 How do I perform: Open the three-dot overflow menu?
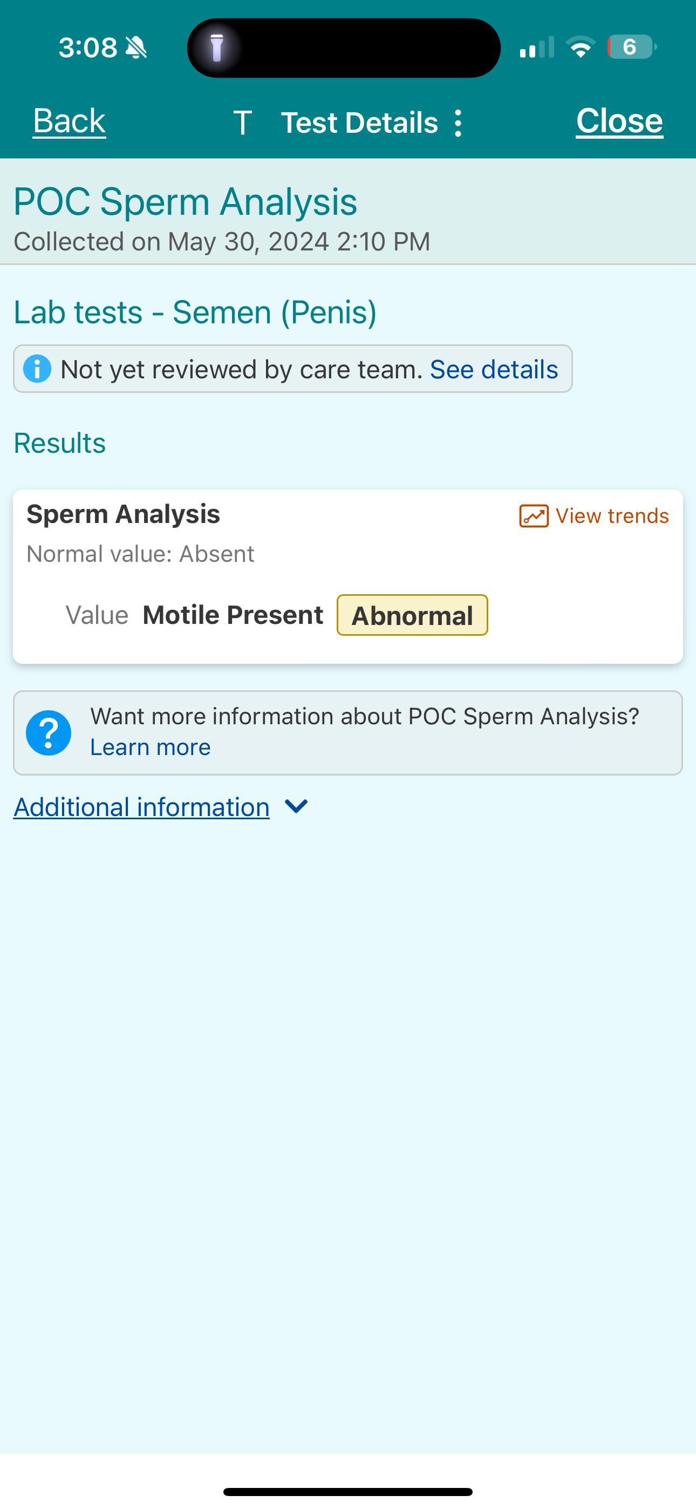tap(458, 122)
